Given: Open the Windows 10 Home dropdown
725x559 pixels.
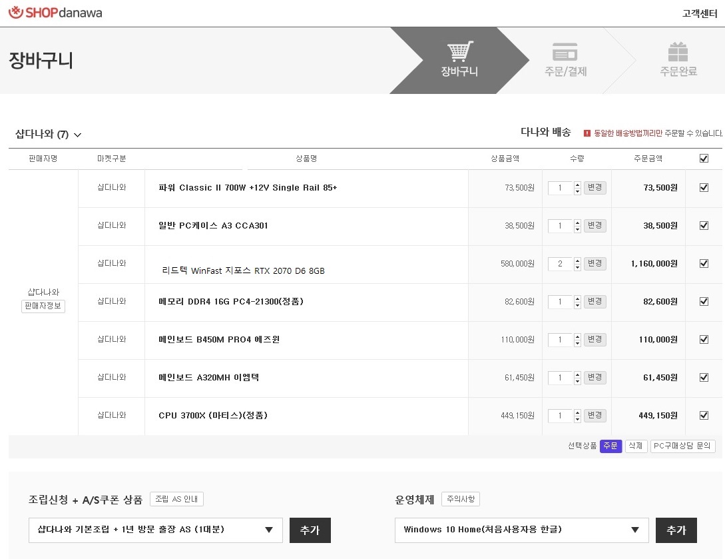Looking at the screenshot, I should click(521, 530).
